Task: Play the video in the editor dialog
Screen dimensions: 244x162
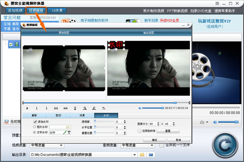Action: (x=27, y=108)
